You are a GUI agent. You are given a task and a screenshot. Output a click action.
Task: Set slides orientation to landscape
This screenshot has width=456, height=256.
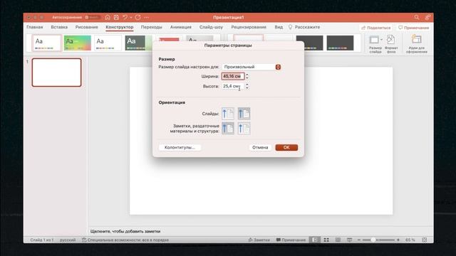(x=244, y=114)
